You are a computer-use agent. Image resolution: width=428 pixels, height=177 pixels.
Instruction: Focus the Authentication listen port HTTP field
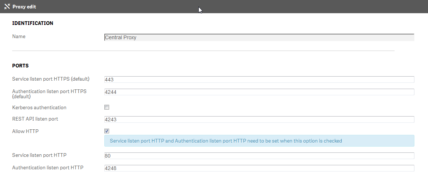[x=259, y=168]
